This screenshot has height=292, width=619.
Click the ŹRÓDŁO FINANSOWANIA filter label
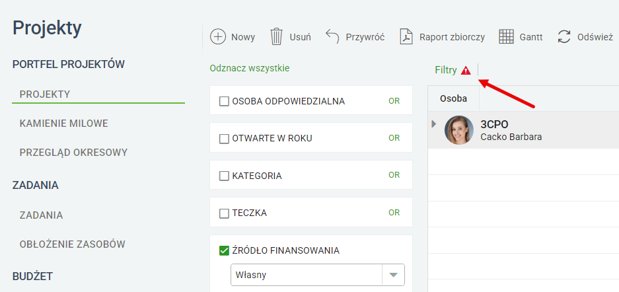(286, 250)
